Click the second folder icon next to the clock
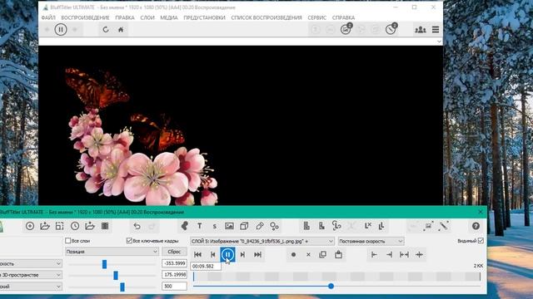Screen dimensions: 533x299 [x=90, y=226]
